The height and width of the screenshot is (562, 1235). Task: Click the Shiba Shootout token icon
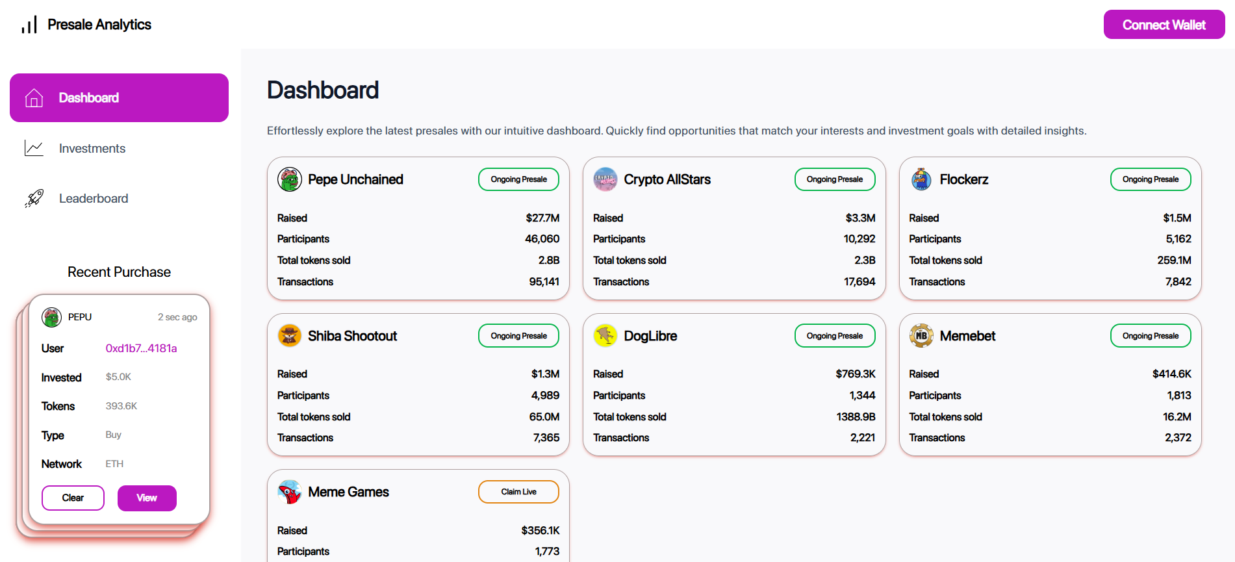290,336
